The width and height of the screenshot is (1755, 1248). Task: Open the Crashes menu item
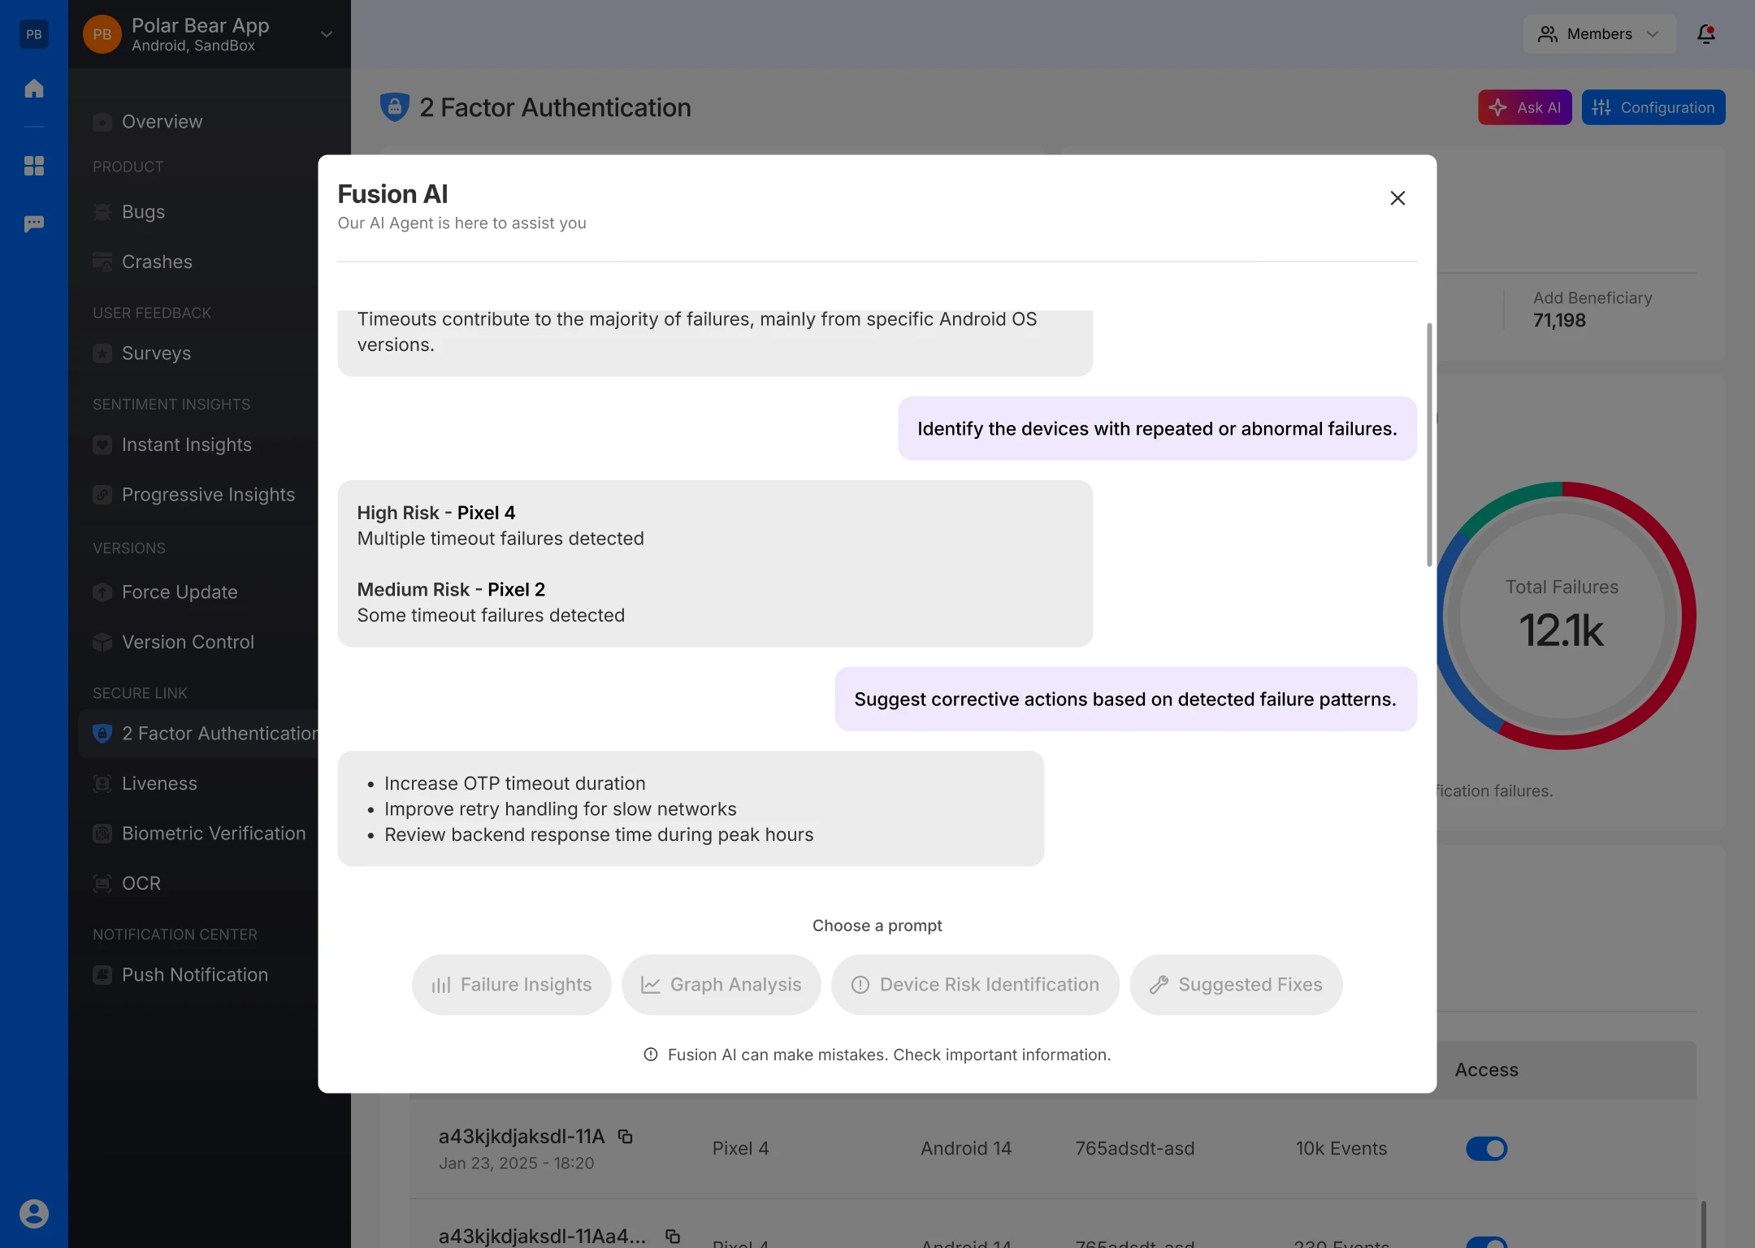click(157, 262)
